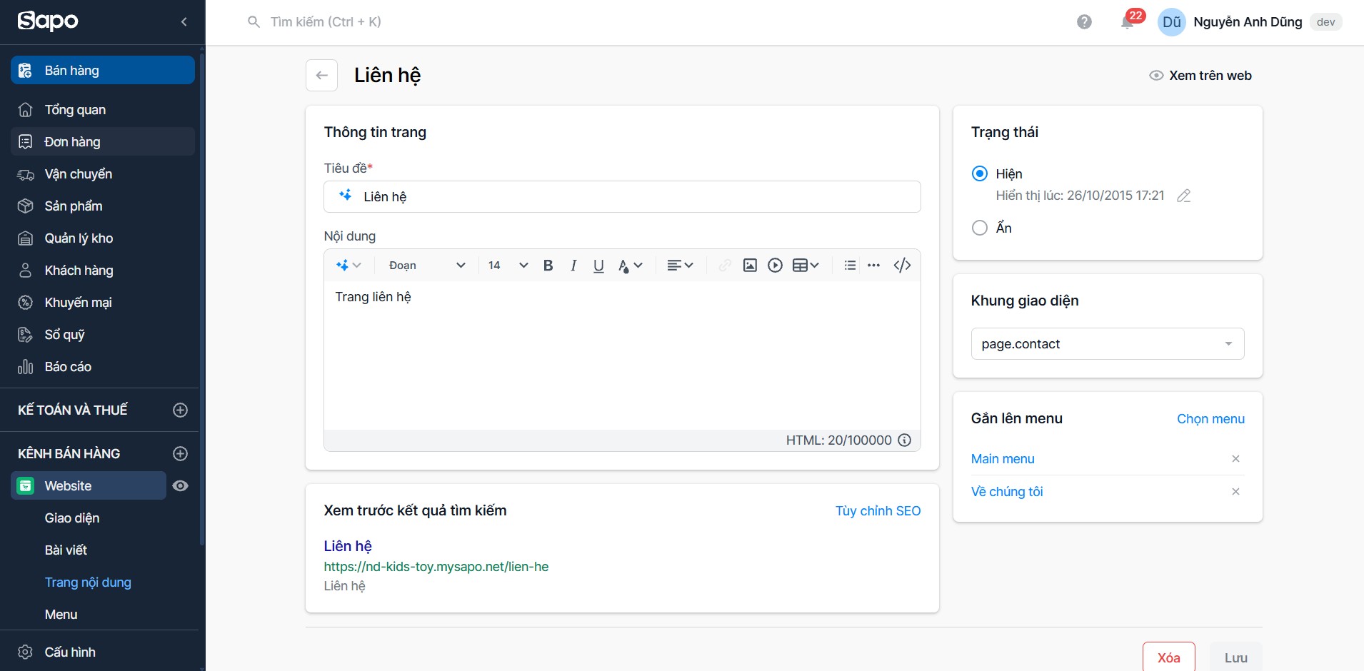Apply italic formatting in the editor
The width and height of the screenshot is (1364, 671).
[573, 266]
